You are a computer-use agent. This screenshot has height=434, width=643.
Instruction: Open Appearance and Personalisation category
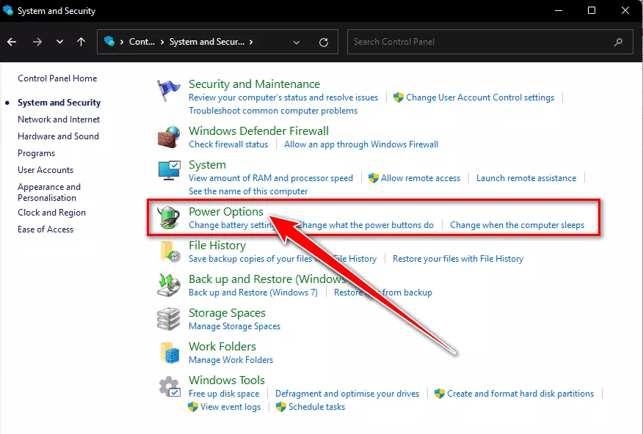pyautogui.click(x=49, y=192)
